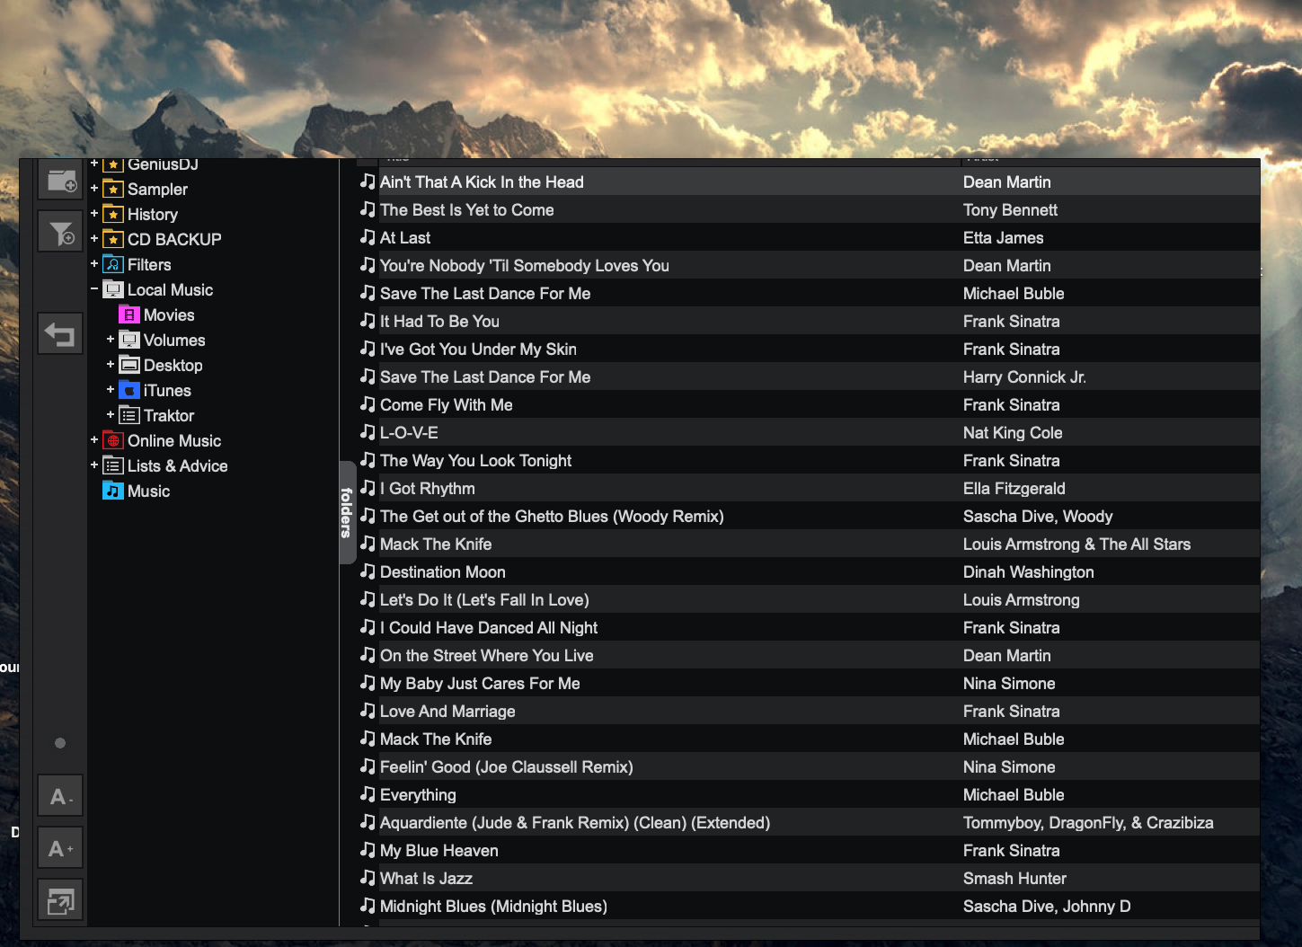The width and height of the screenshot is (1302, 947).
Task: Select Aquardiente (Jude & Frank Remix)
Action: point(575,822)
